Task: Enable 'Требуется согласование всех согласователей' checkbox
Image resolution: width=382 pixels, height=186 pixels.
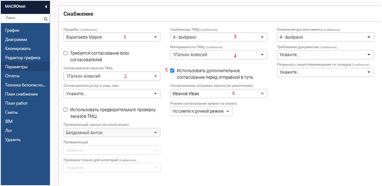Action: [x=65, y=53]
